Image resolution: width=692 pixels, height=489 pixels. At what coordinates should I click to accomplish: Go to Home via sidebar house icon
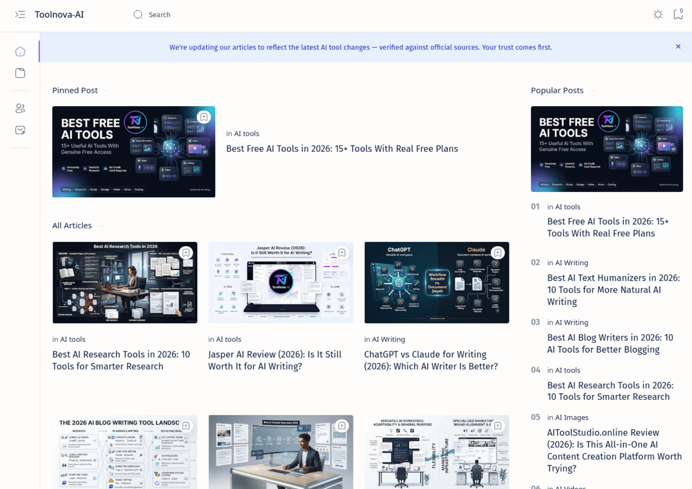[20, 52]
